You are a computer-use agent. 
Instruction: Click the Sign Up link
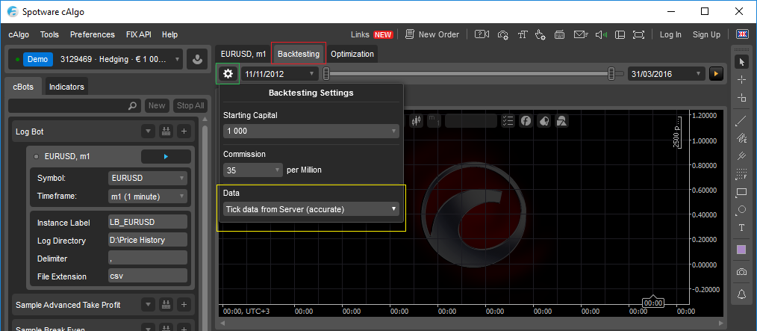(706, 34)
